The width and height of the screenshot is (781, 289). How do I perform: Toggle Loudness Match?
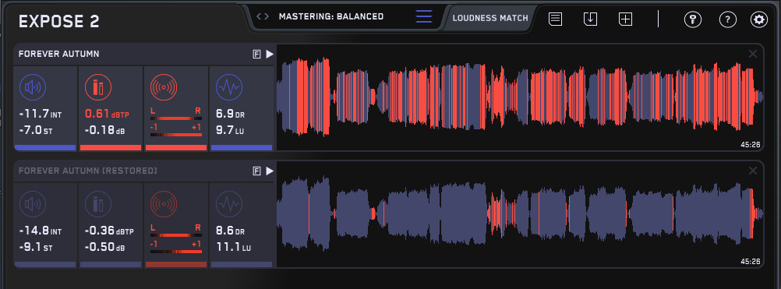click(490, 19)
